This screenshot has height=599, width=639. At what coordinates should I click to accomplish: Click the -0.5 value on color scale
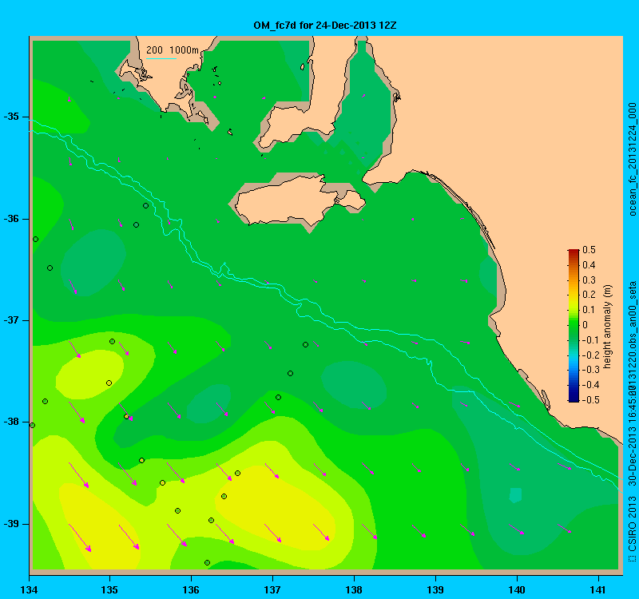point(590,400)
